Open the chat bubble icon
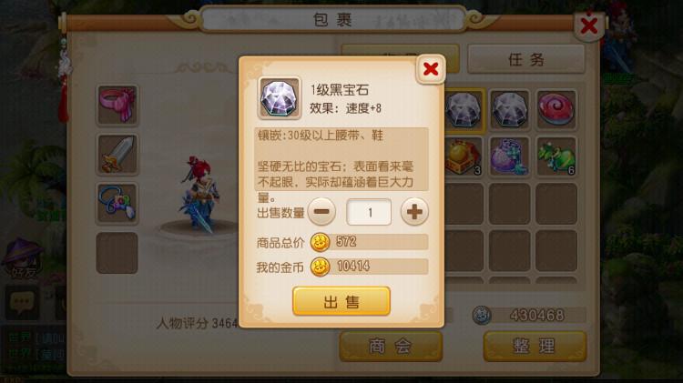This screenshot has width=683, height=383. tap(22, 302)
